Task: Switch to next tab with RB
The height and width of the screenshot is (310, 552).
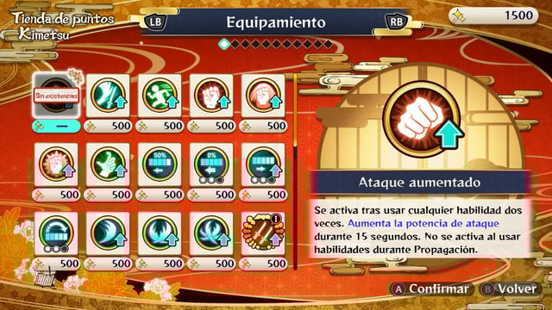Action: point(397,22)
